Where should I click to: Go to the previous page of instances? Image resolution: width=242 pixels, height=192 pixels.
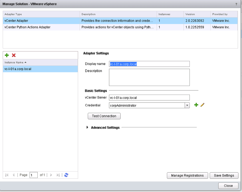point(14,175)
